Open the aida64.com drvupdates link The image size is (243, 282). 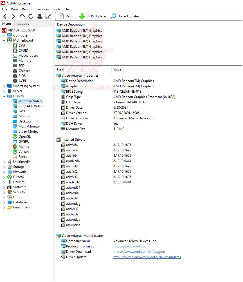click(147, 257)
